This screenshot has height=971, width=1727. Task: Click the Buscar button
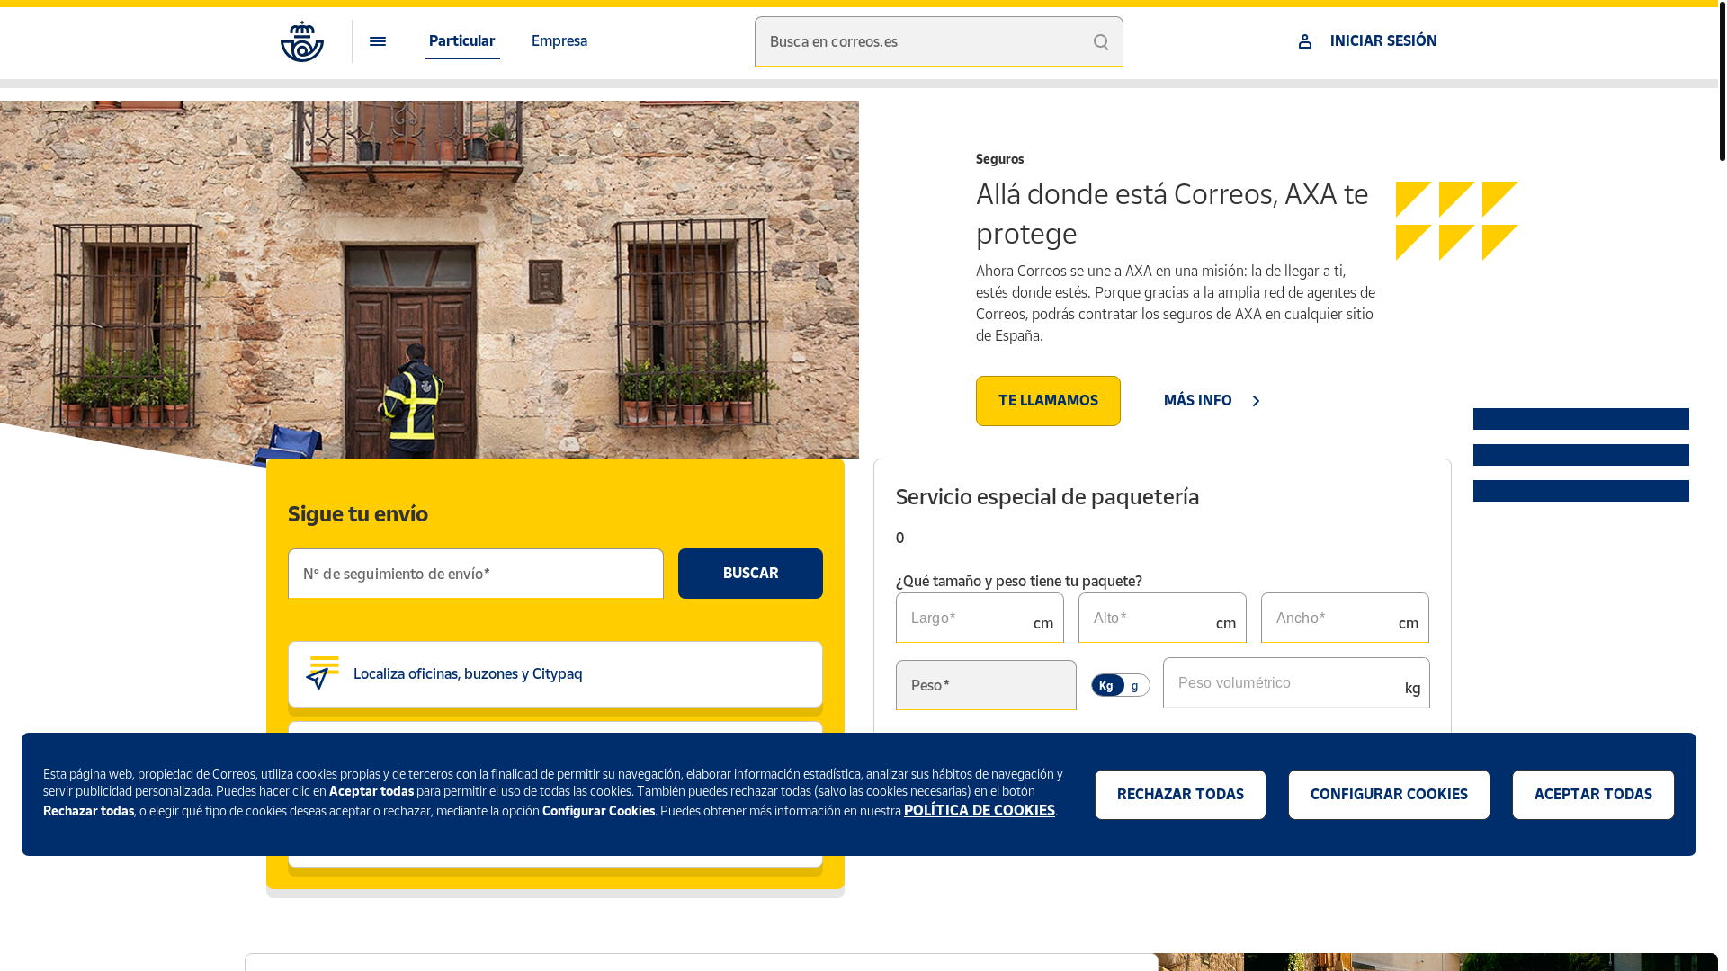[750, 574]
